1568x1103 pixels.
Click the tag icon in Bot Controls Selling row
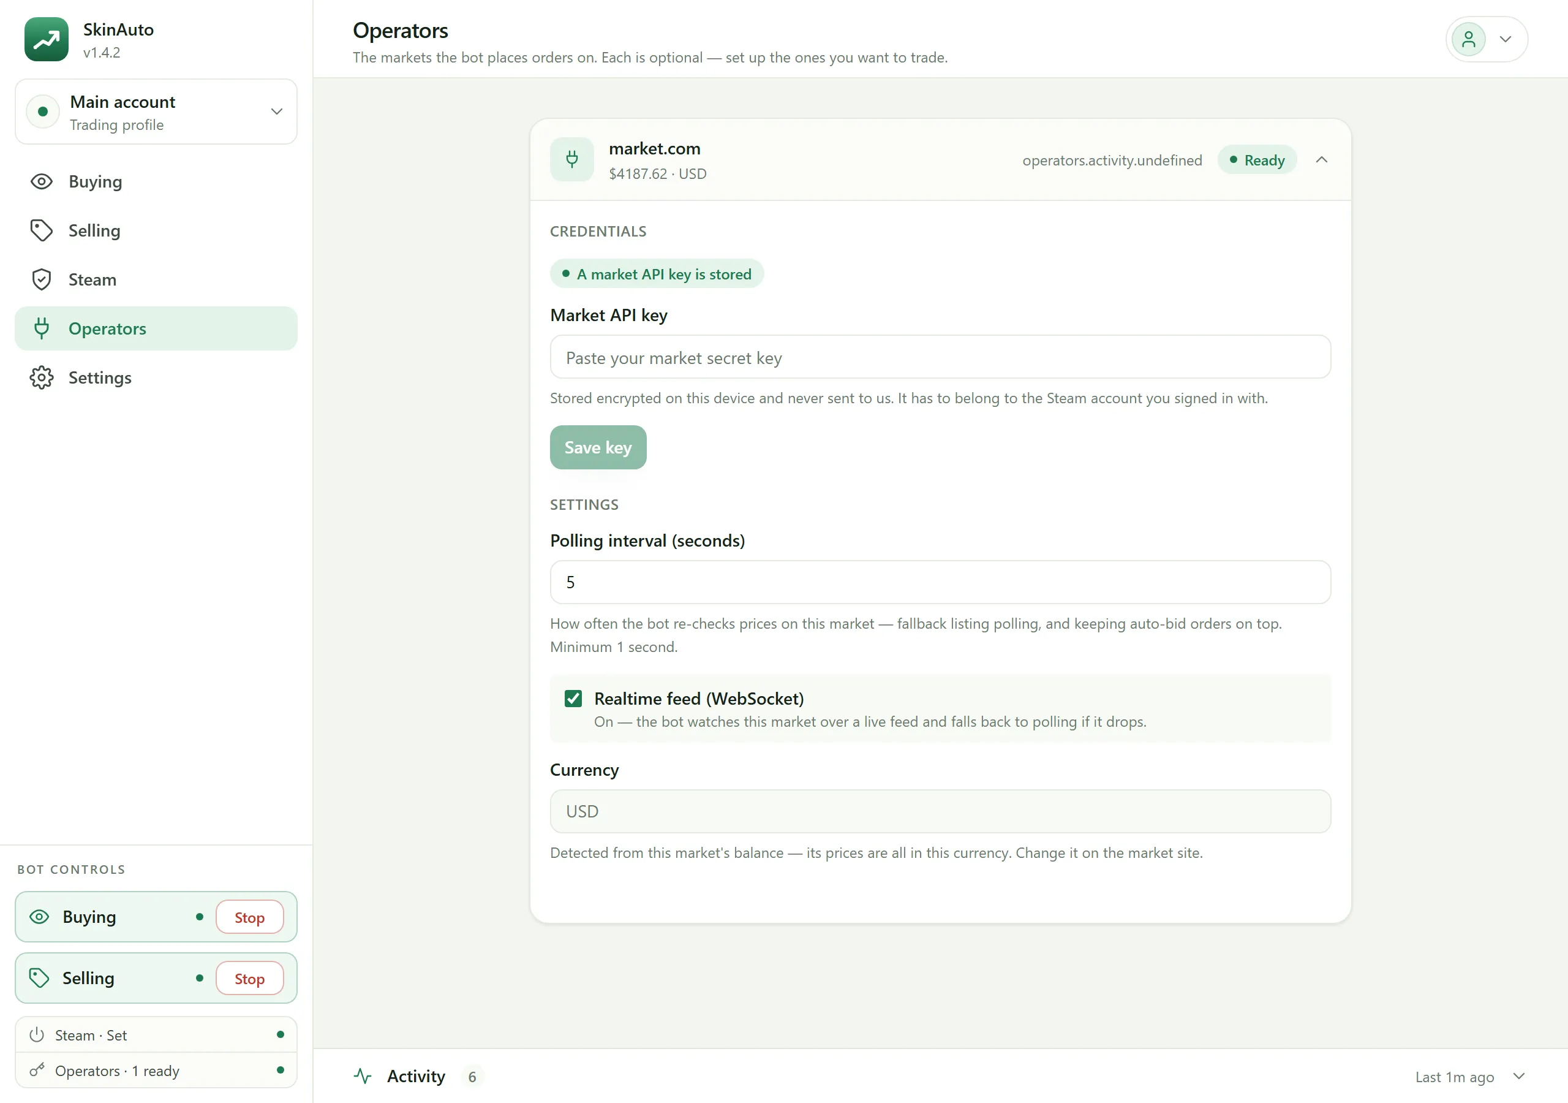(x=40, y=978)
